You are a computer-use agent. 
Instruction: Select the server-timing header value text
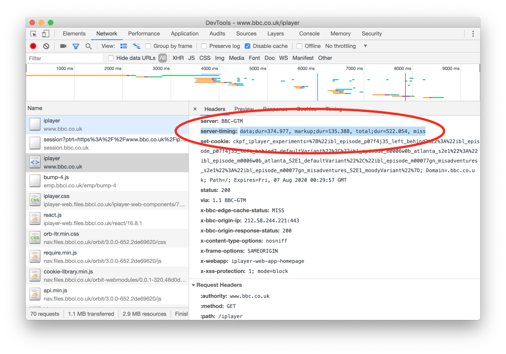click(x=332, y=131)
